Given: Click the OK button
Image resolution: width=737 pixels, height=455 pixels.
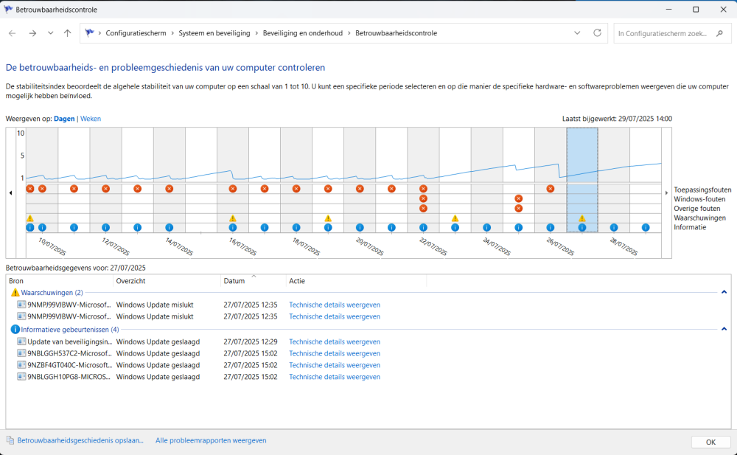Looking at the screenshot, I should [710, 442].
